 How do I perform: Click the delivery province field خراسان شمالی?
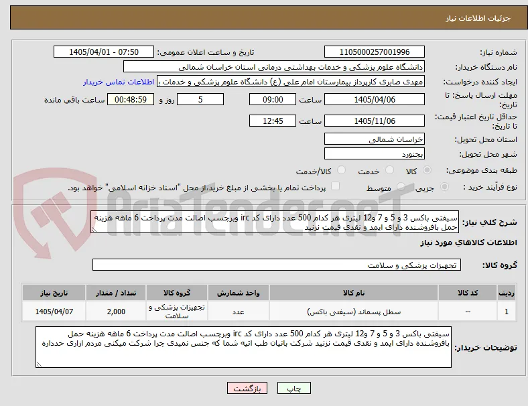(375, 139)
